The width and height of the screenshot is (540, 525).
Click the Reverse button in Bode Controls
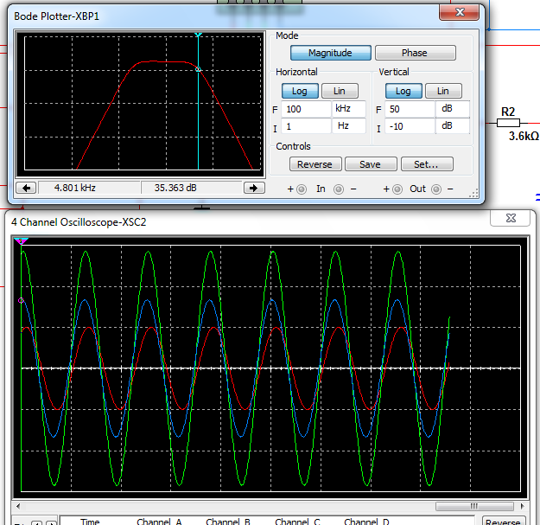[315, 164]
